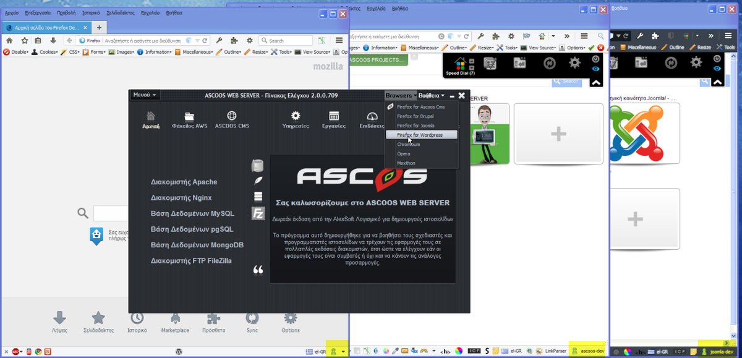Click Διακομιστής Apache link
742x358 pixels.
(x=184, y=182)
